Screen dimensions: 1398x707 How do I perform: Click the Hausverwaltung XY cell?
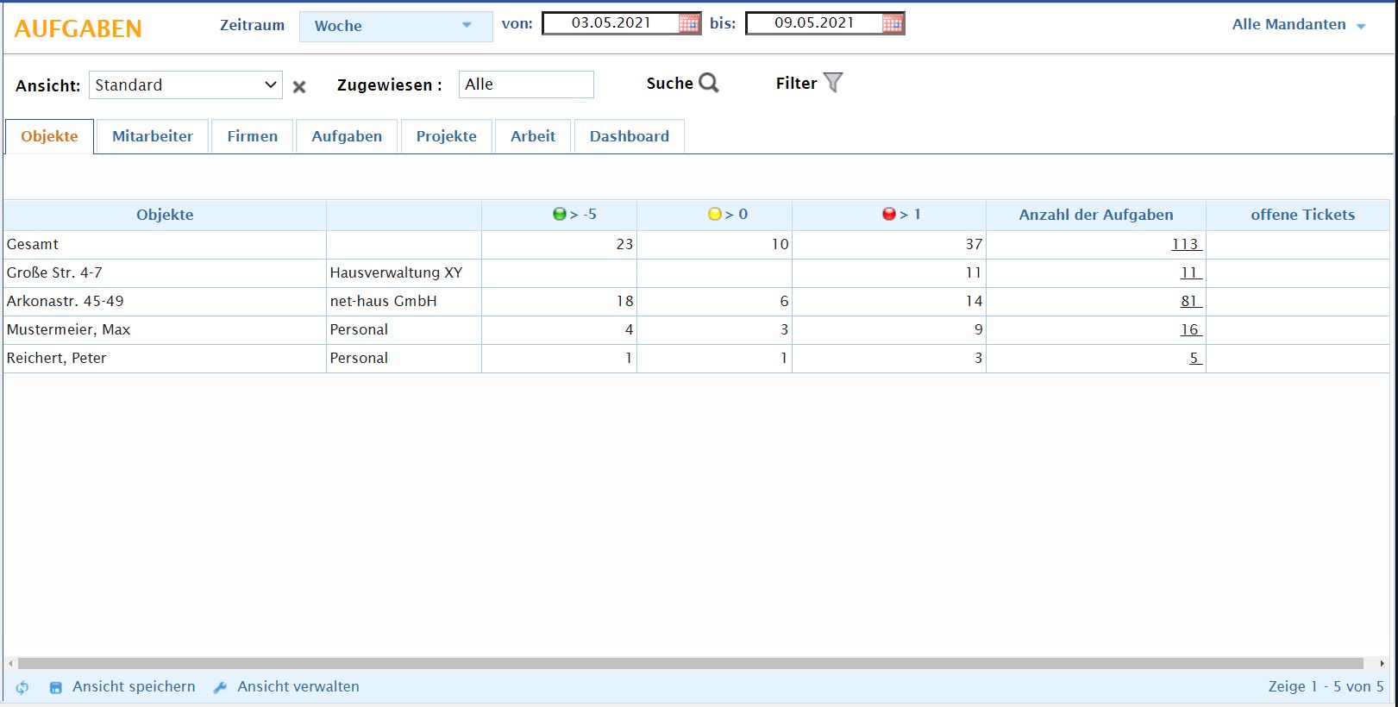tap(404, 272)
